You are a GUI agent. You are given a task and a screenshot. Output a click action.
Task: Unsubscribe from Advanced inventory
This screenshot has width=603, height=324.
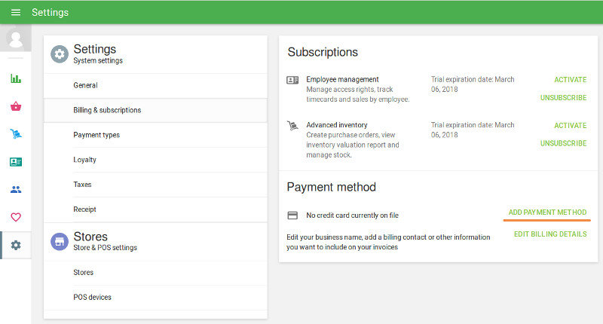coord(563,143)
